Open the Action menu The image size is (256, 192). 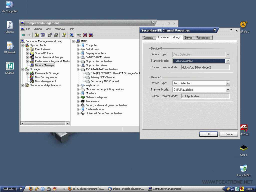[38, 29]
